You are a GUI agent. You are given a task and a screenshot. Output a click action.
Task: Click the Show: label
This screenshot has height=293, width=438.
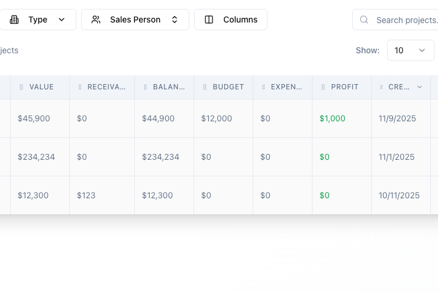coord(368,50)
